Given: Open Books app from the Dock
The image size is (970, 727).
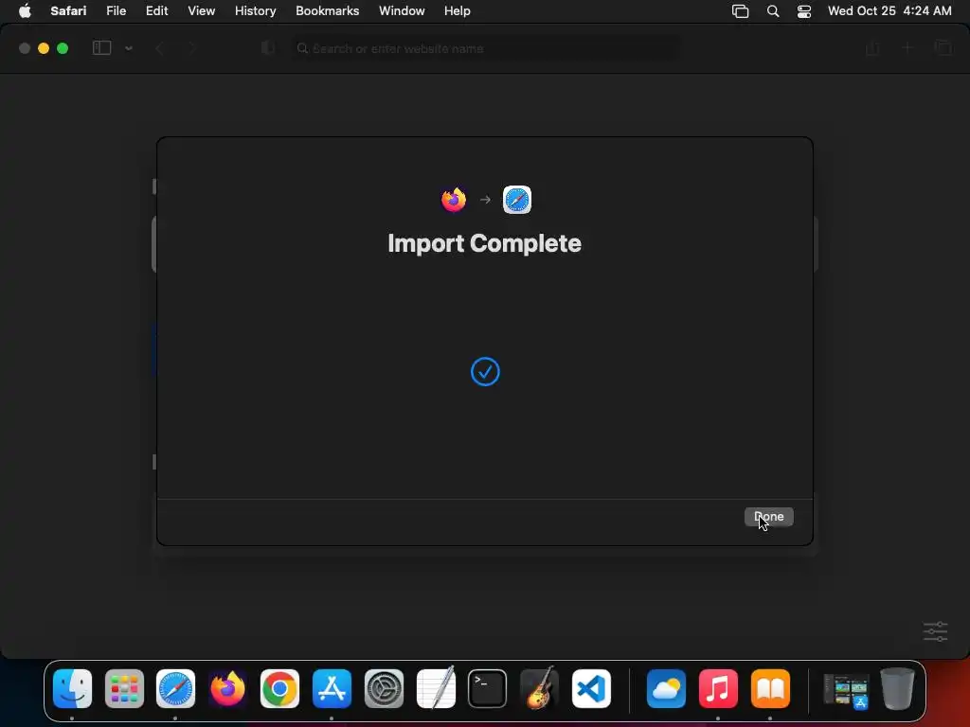Looking at the screenshot, I should click(x=770, y=688).
